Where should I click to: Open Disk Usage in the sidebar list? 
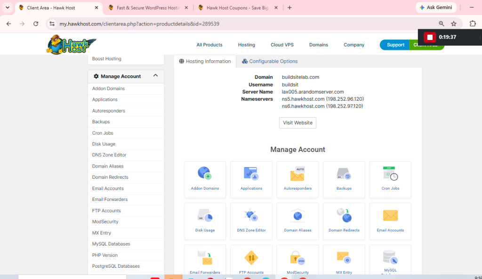[126, 144]
